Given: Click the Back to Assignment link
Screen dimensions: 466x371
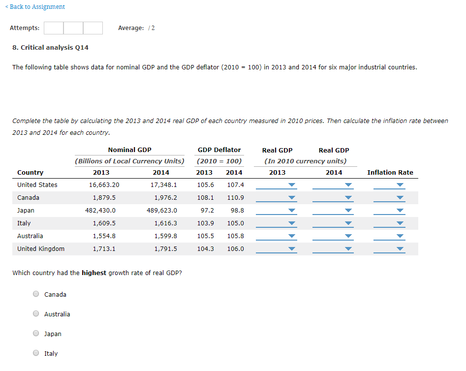Looking at the screenshot, I should pyautogui.click(x=34, y=7).
